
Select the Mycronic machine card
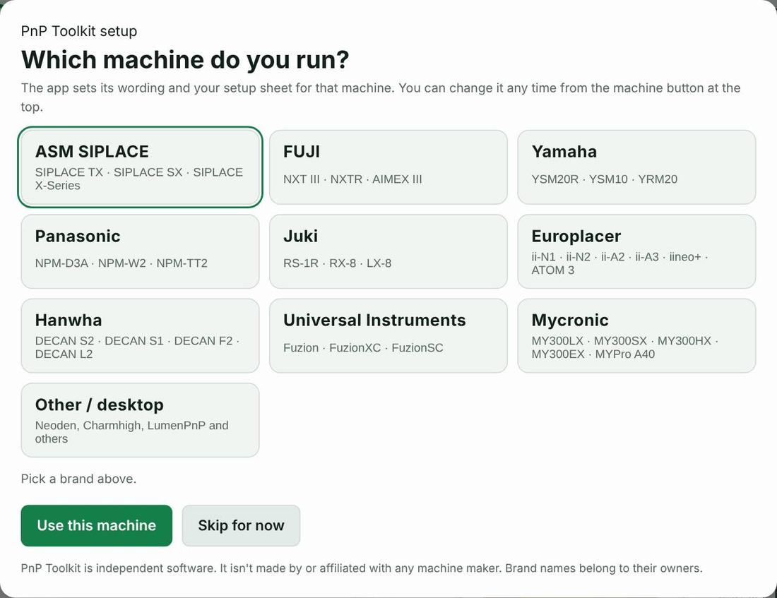[636, 335]
